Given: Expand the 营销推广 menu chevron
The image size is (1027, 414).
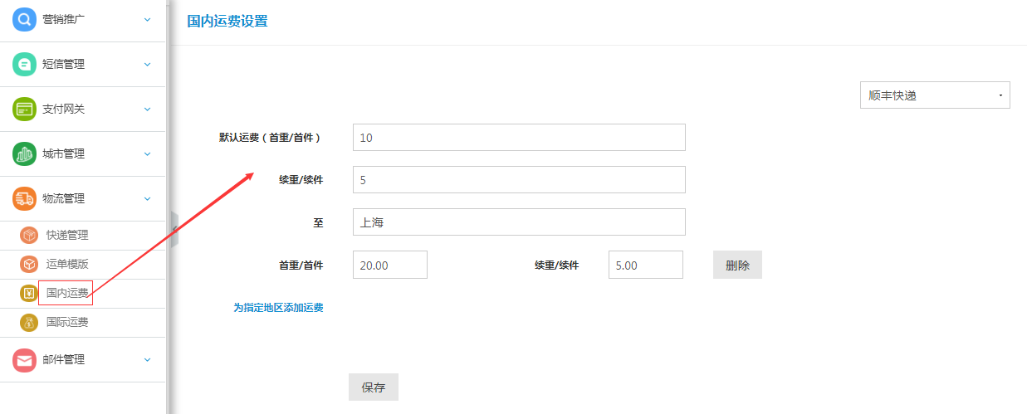Looking at the screenshot, I should (147, 19).
